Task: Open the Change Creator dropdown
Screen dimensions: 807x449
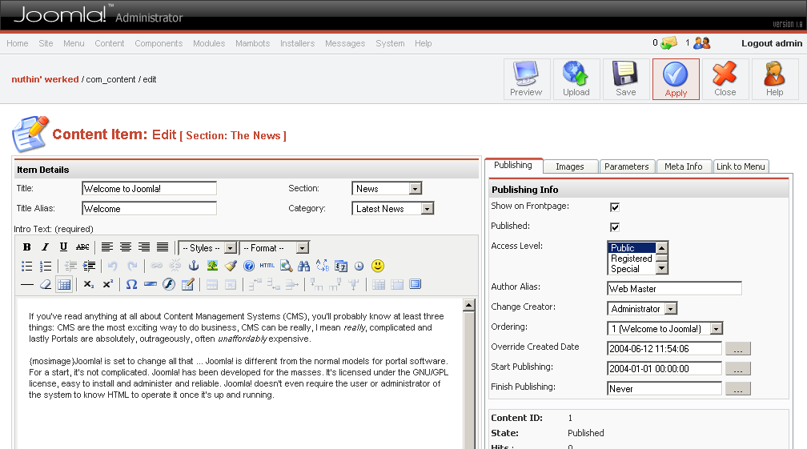Action: coord(642,309)
